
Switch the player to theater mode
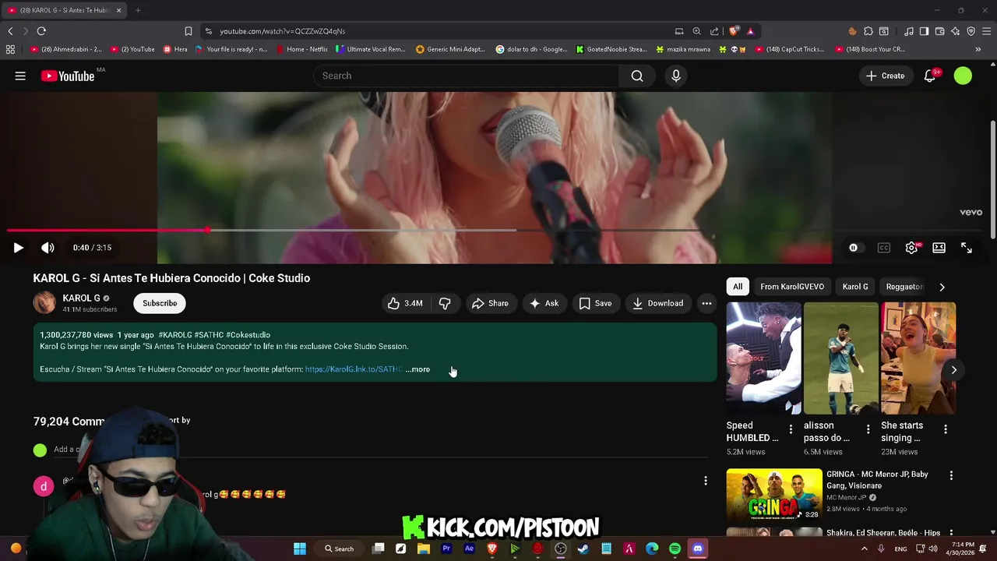pyautogui.click(x=939, y=248)
